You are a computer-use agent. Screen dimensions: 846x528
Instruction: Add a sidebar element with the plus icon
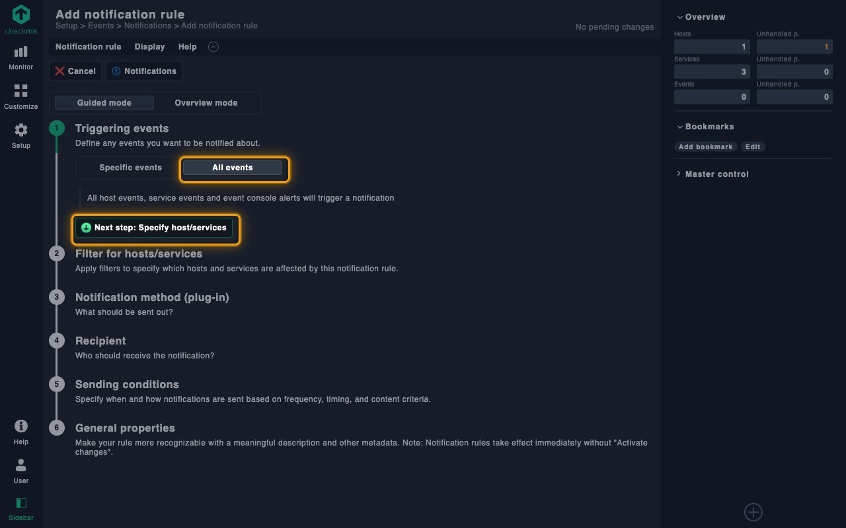tap(753, 511)
